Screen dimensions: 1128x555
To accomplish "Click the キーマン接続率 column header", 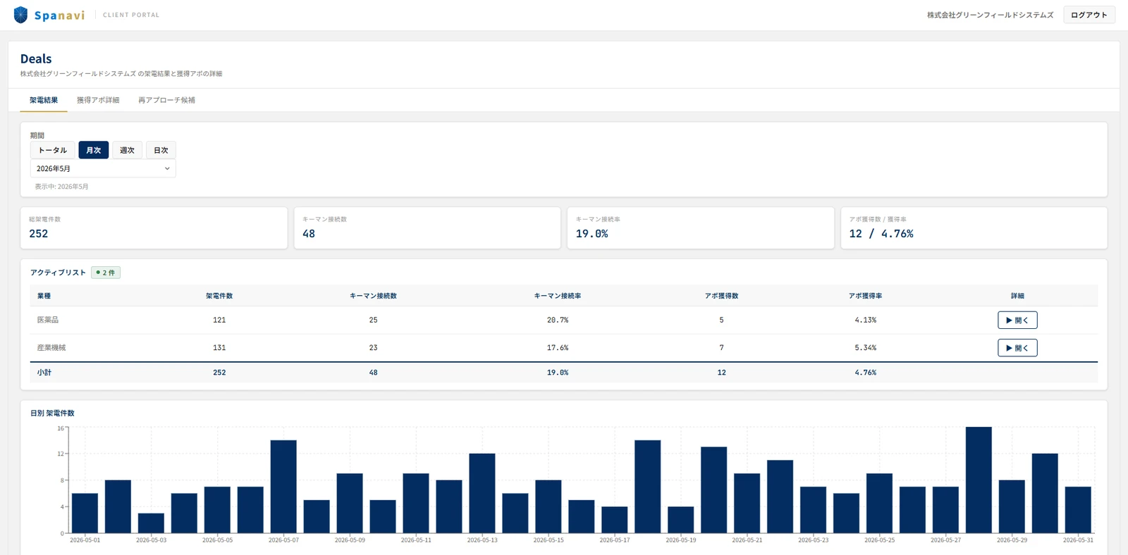I will [x=558, y=296].
